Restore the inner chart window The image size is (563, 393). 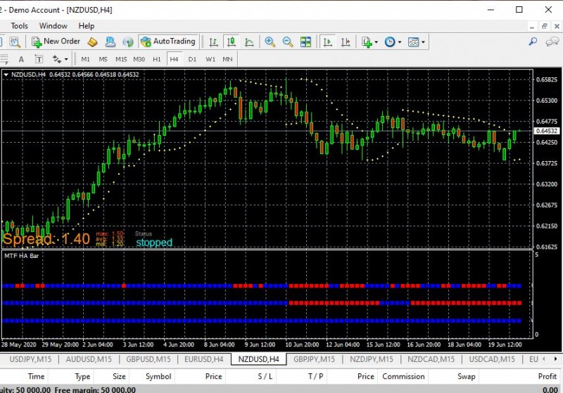(544, 26)
